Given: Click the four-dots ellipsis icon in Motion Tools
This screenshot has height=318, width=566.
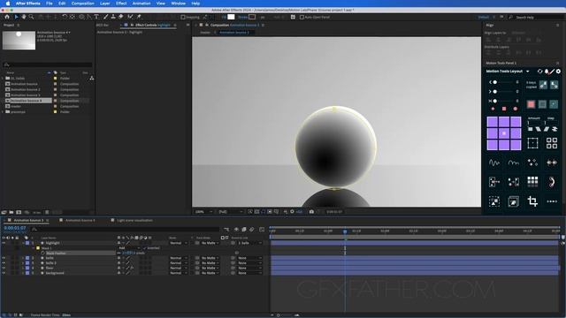Looking at the screenshot, I should tap(552, 201).
